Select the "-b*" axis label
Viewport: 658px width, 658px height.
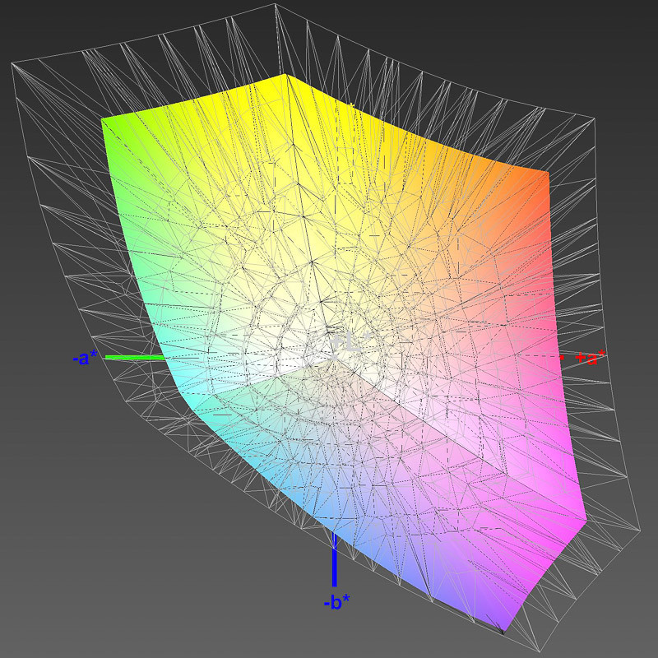coord(337,603)
